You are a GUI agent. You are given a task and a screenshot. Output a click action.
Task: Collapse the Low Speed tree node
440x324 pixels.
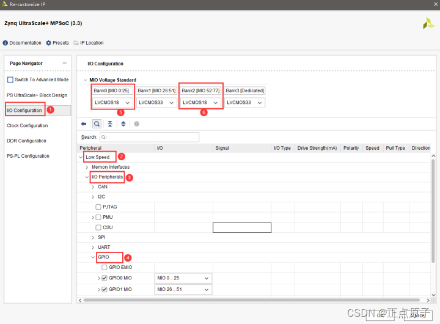[x=81, y=157]
